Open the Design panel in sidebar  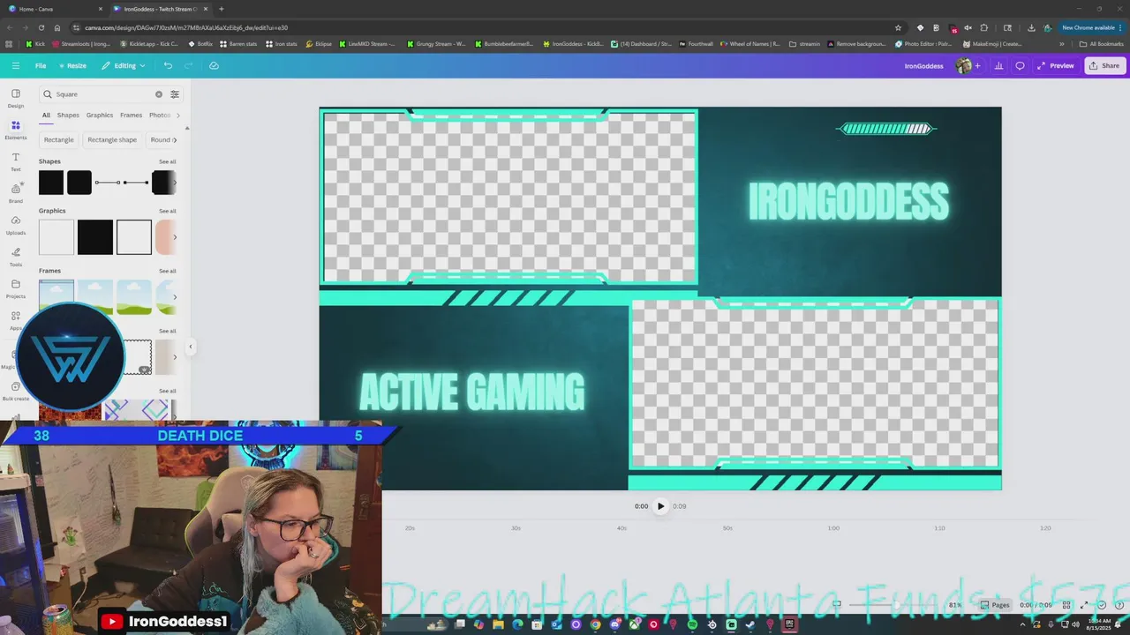(15, 98)
